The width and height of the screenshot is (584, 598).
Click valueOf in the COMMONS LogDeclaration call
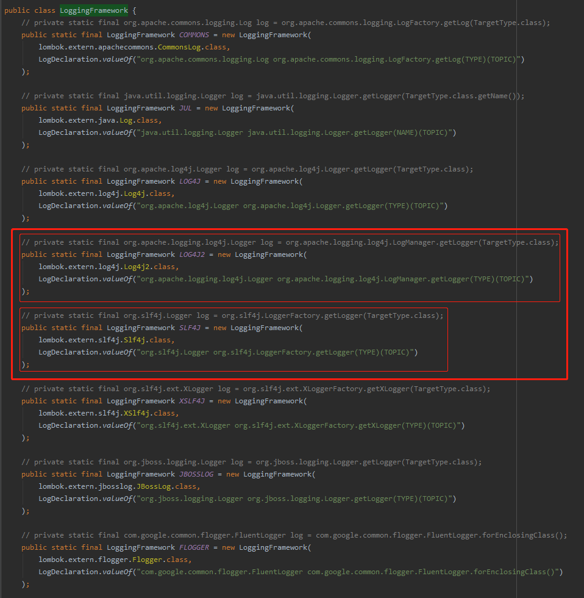pos(117,59)
